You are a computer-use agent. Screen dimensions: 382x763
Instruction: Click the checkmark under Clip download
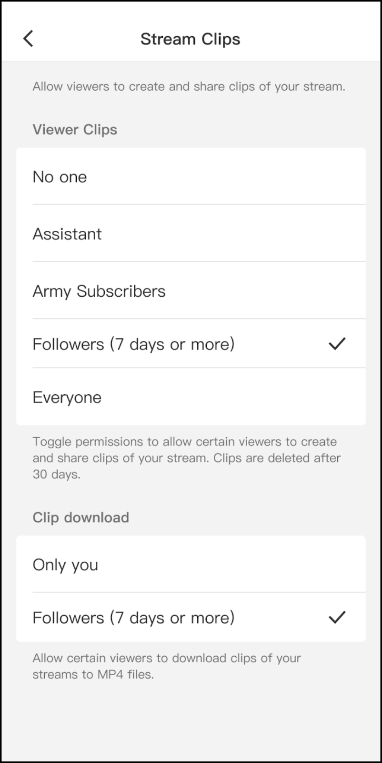point(337,618)
